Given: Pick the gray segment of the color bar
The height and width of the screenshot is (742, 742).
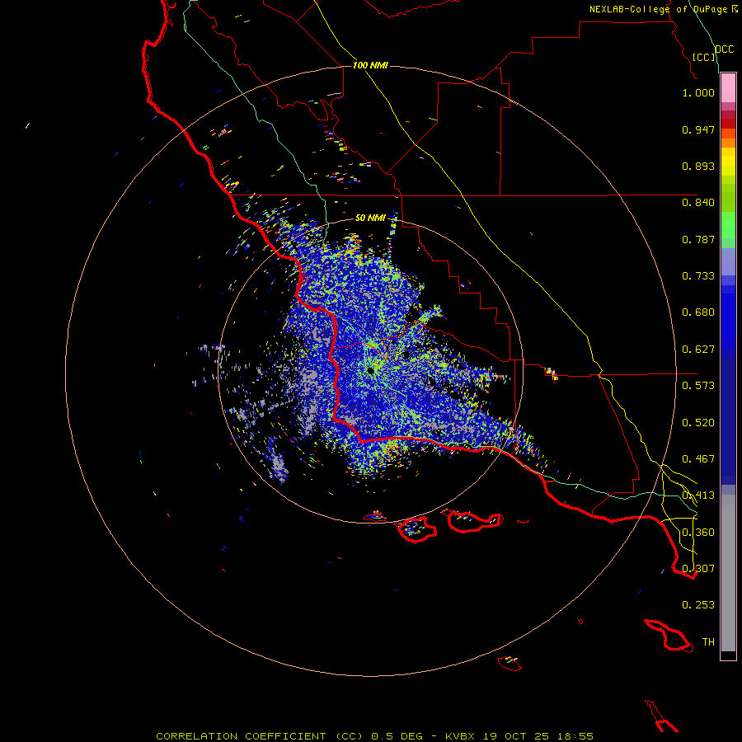Looking at the screenshot, I should (728, 573).
